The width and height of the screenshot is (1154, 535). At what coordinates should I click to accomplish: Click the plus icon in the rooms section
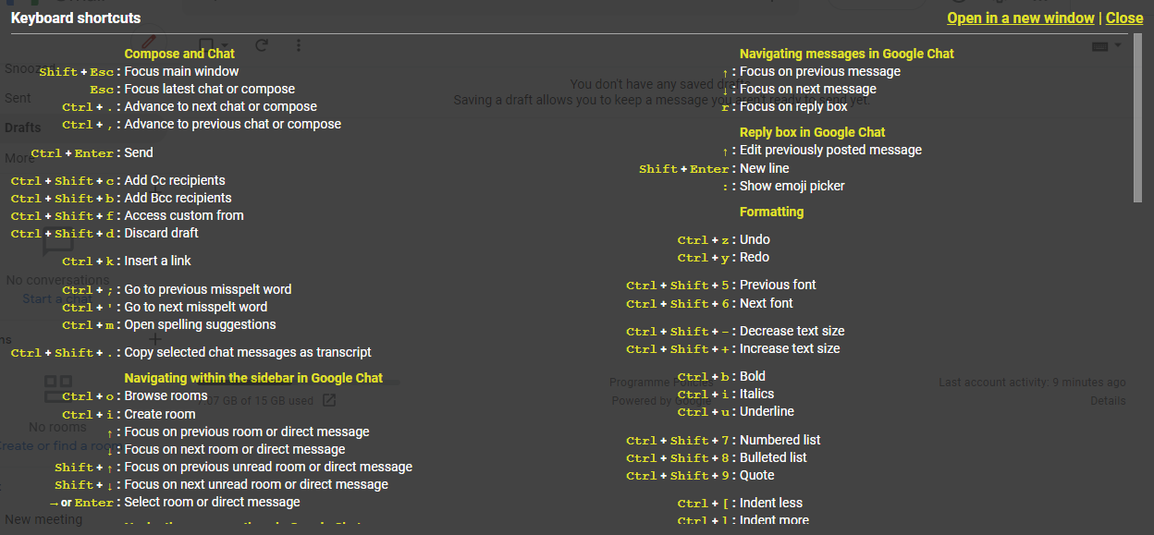[x=155, y=339]
